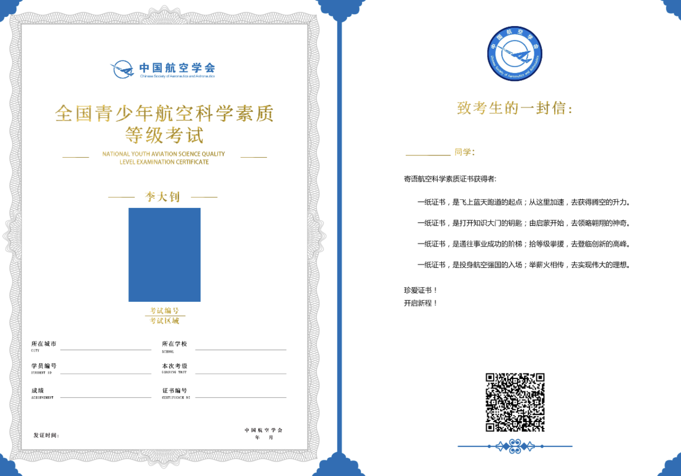
Task: Click the 证书编号 label
Action: [x=174, y=391]
